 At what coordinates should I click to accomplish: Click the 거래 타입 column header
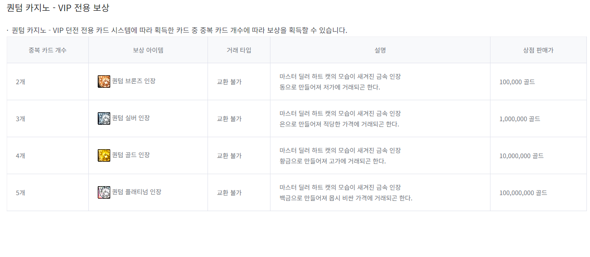[x=239, y=50]
